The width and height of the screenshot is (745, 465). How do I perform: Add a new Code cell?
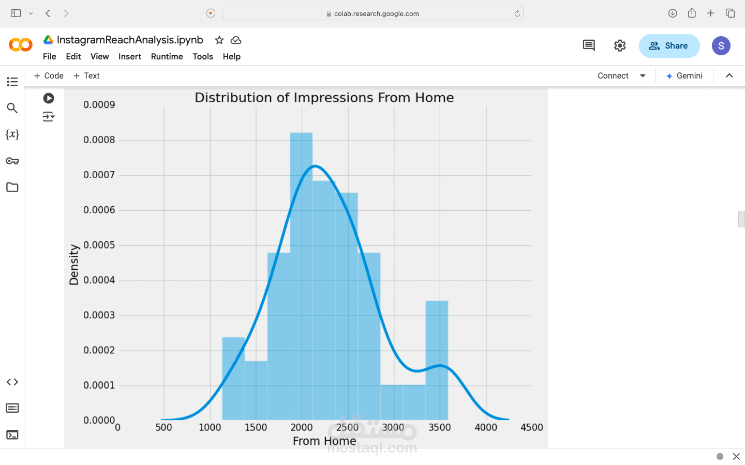point(49,75)
